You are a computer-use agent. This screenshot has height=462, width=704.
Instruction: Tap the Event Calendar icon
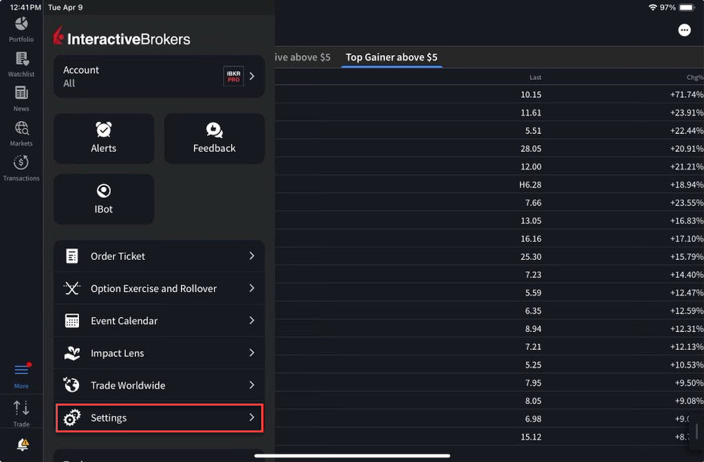coord(71,320)
